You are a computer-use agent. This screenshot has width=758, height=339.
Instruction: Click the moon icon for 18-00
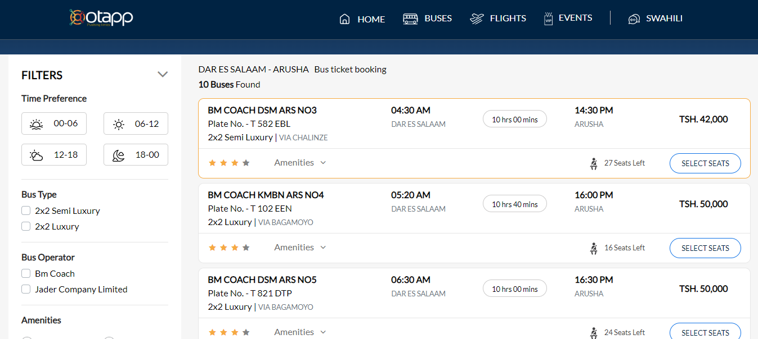click(x=119, y=155)
